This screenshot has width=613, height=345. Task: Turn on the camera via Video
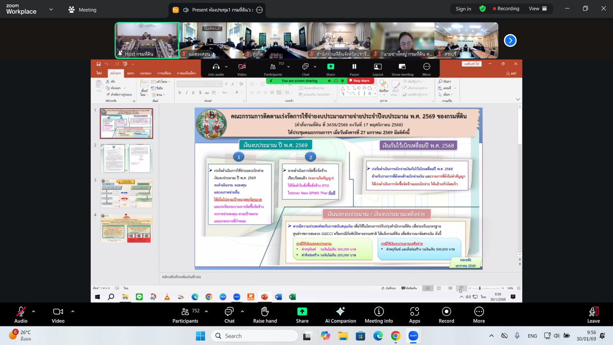click(58, 314)
